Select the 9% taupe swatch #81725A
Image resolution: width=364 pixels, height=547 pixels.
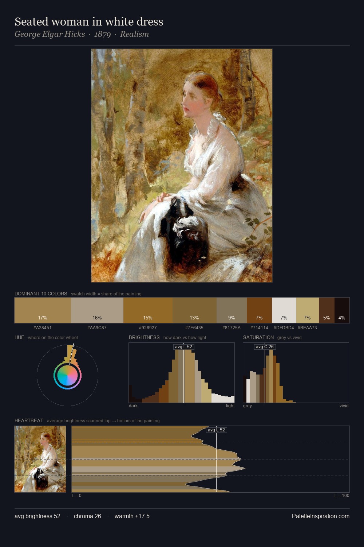[232, 310]
